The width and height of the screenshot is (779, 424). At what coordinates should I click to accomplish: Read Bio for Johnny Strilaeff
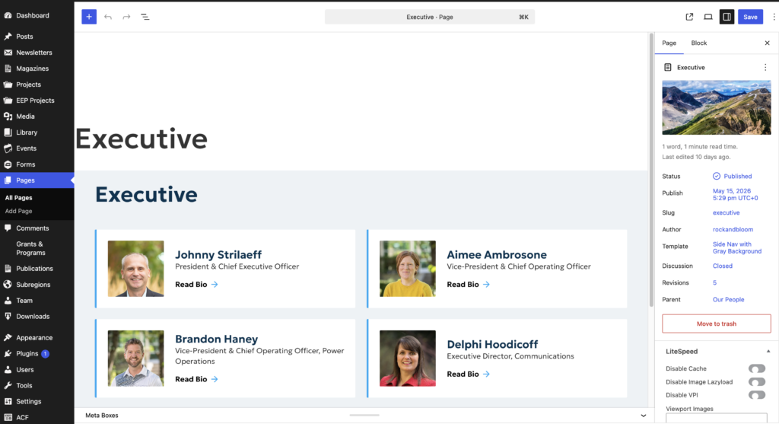pos(196,285)
